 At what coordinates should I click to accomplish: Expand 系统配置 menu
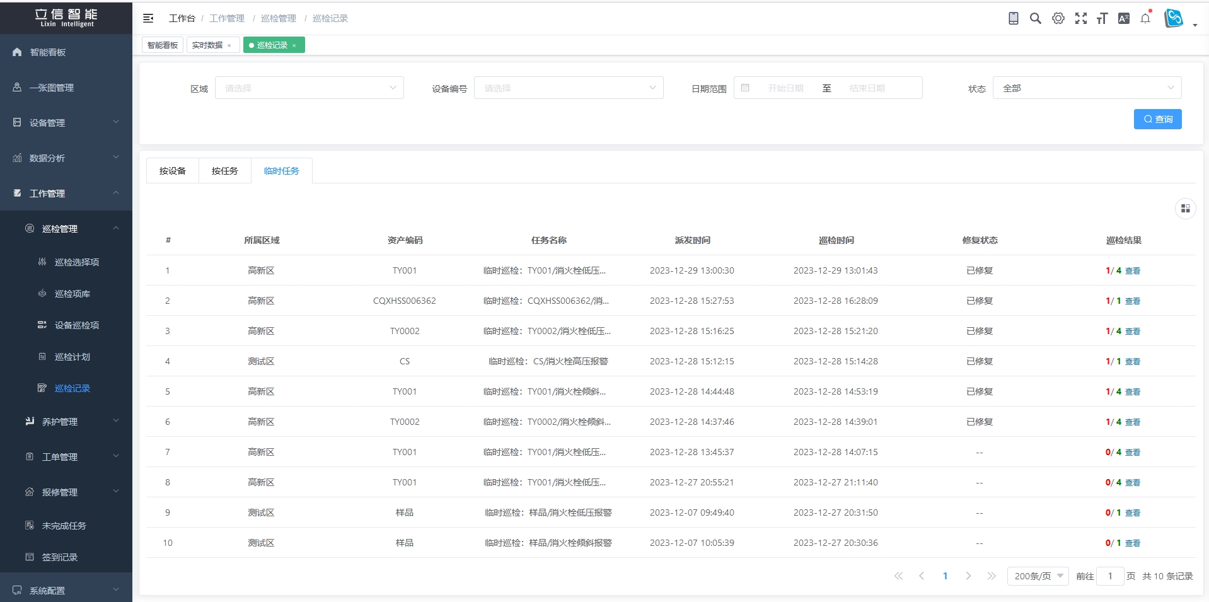(x=66, y=590)
